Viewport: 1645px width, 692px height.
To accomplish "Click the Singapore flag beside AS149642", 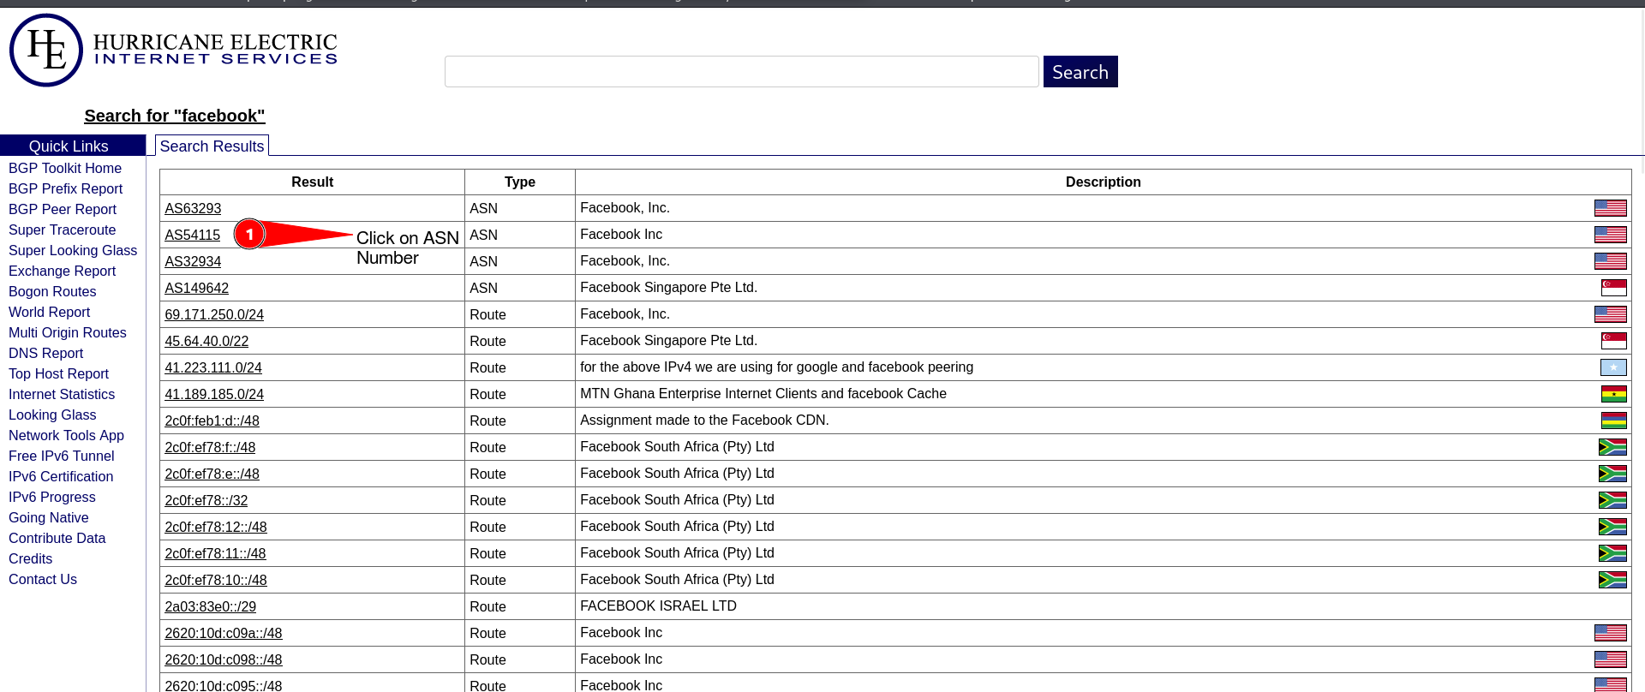I will pyautogui.click(x=1613, y=288).
